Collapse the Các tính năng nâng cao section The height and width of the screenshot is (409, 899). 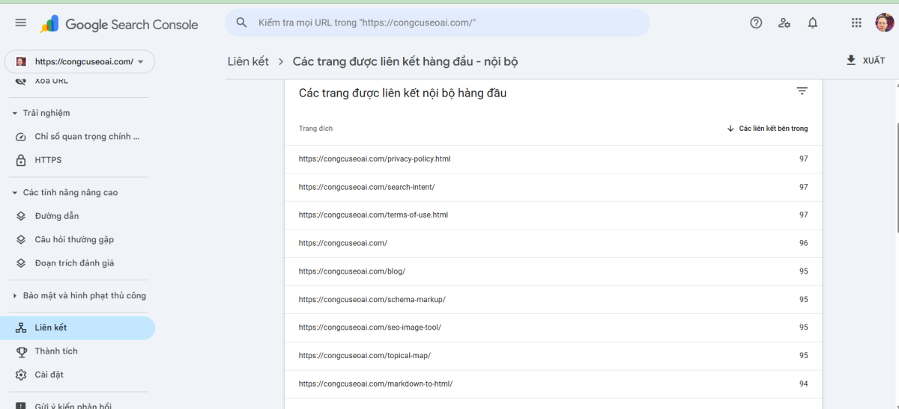coord(14,193)
